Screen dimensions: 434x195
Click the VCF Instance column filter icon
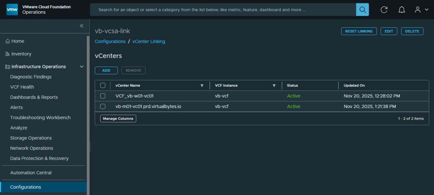point(274,85)
